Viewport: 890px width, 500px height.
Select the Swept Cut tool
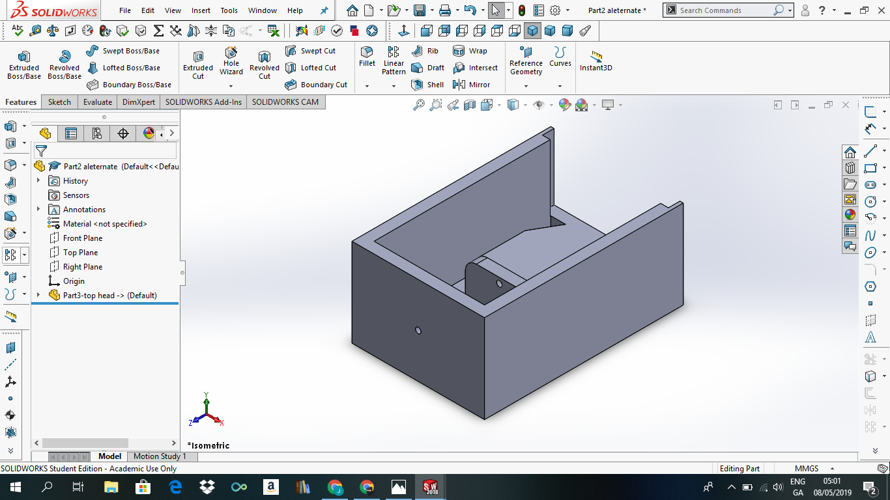(311, 51)
